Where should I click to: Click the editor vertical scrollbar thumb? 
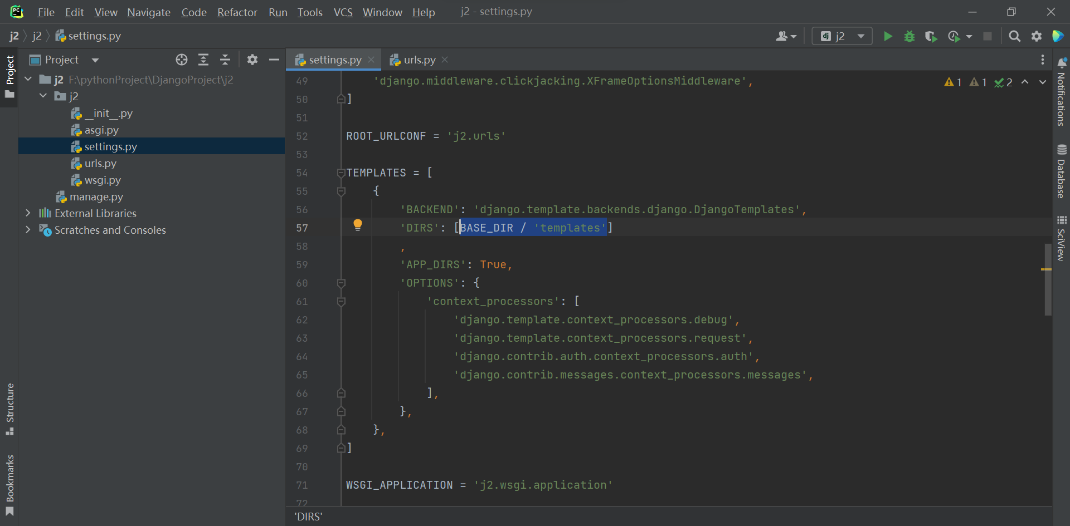coord(1048,279)
